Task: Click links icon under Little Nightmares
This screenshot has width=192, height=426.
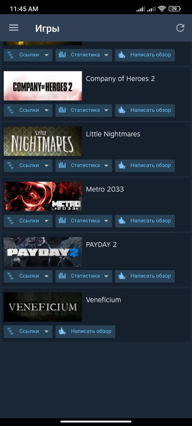Action: (x=10, y=165)
